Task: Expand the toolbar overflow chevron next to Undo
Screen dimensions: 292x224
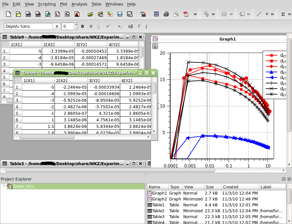Action: [213, 14]
